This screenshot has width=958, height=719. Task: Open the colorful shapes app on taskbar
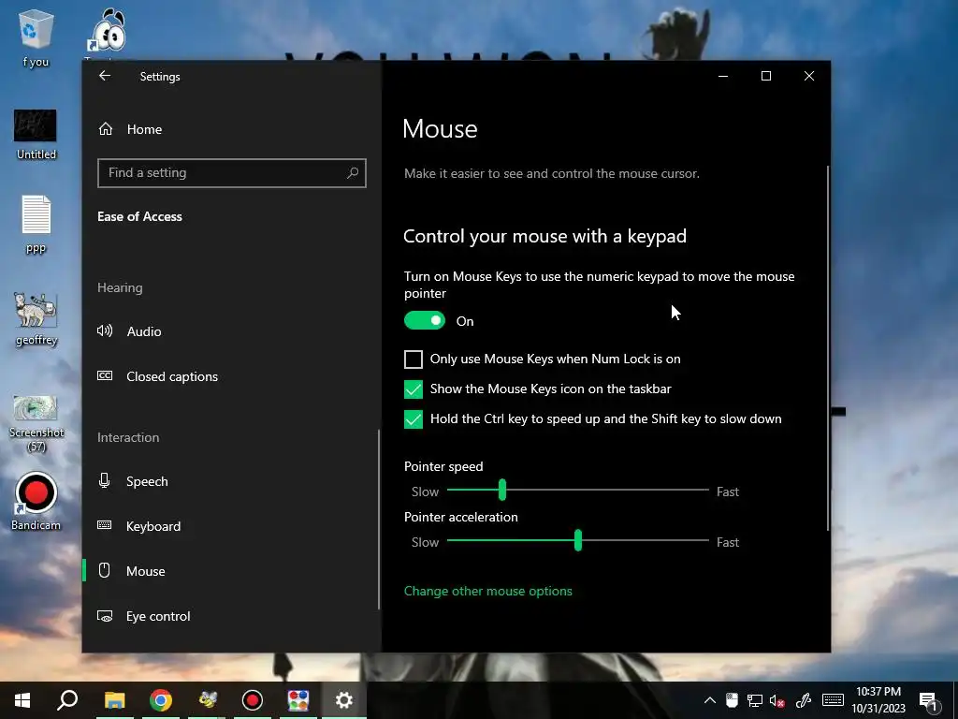pos(298,700)
